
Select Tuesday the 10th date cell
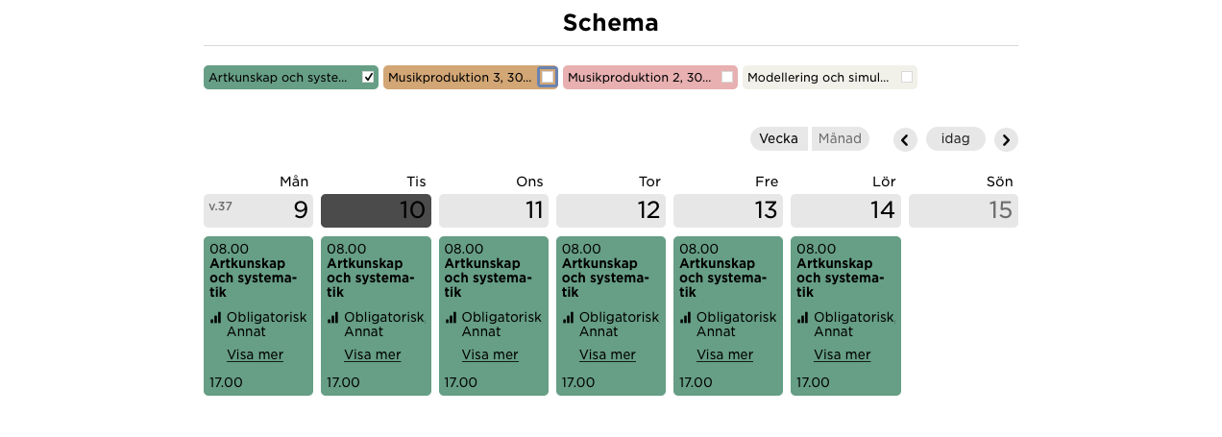tap(376, 210)
